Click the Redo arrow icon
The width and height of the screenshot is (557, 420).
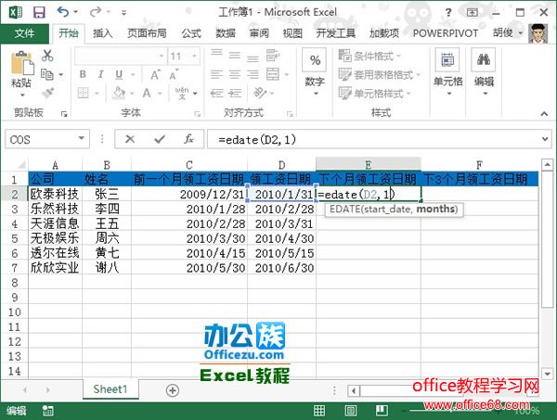(96, 12)
